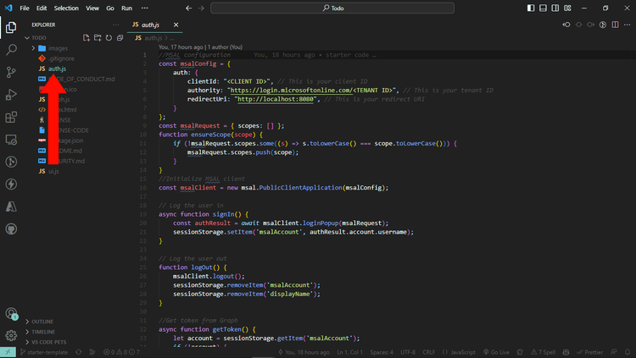Expand the images folder

pos(58,48)
